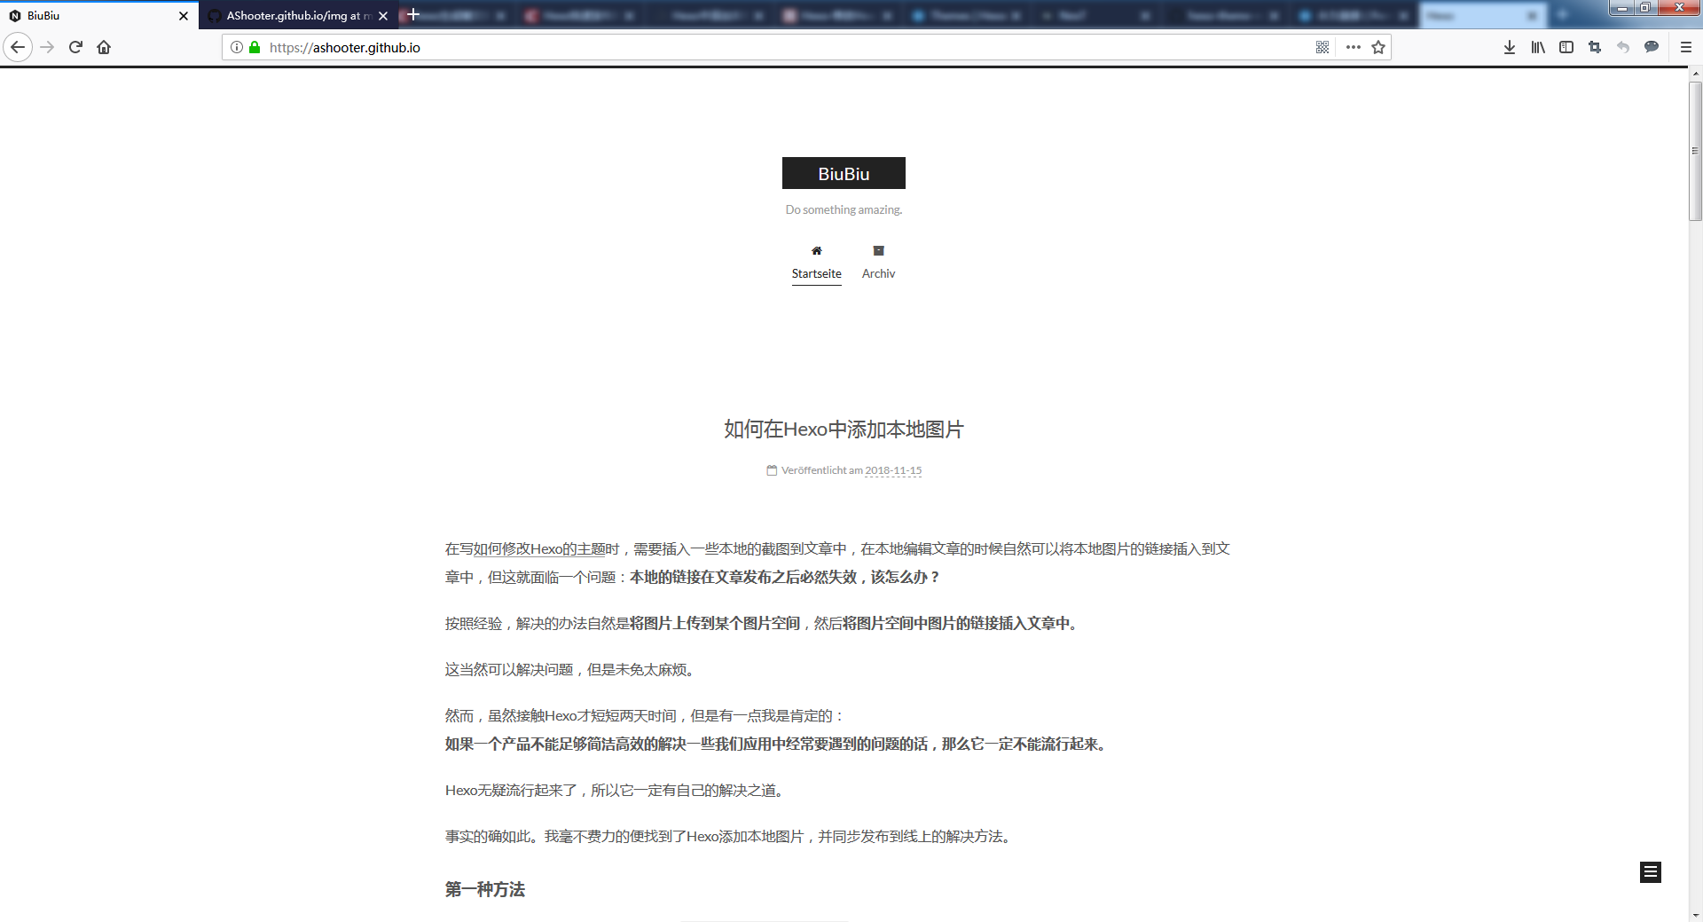1703x922 pixels.
Task: Click the browser Home icon
Action: point(104,47)
